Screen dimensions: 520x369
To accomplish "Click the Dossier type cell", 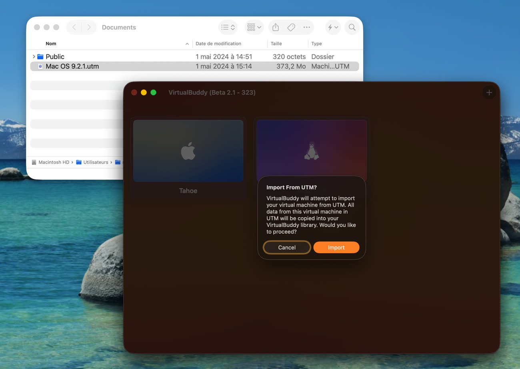I will pos(323,57).
